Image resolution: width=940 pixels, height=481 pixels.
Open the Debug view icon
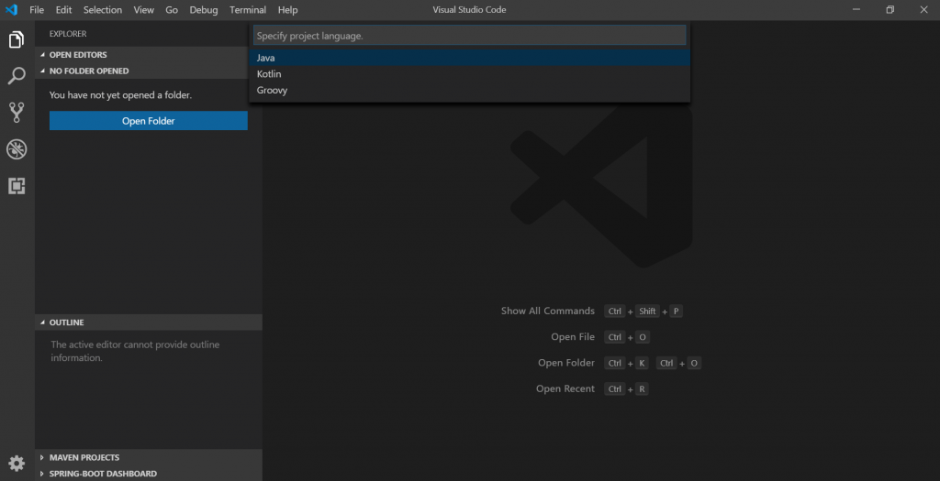point(17,149)
